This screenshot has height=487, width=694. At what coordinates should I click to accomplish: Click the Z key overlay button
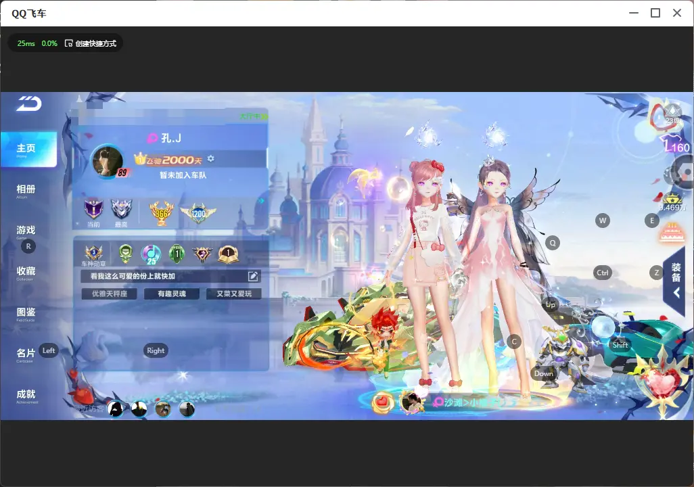[x=656, y=273]
